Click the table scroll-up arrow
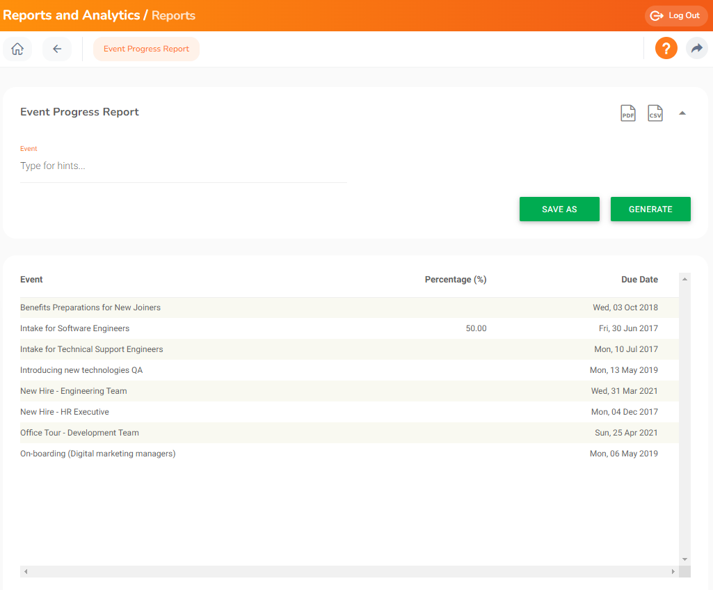 click(x=684, y=279)
